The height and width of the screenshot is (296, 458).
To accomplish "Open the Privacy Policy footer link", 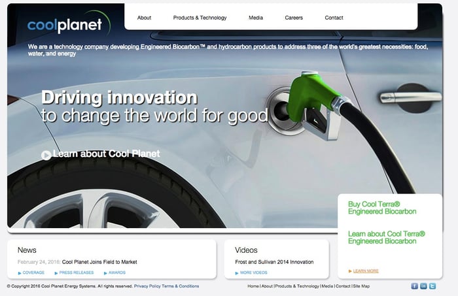I will point(147,286).
